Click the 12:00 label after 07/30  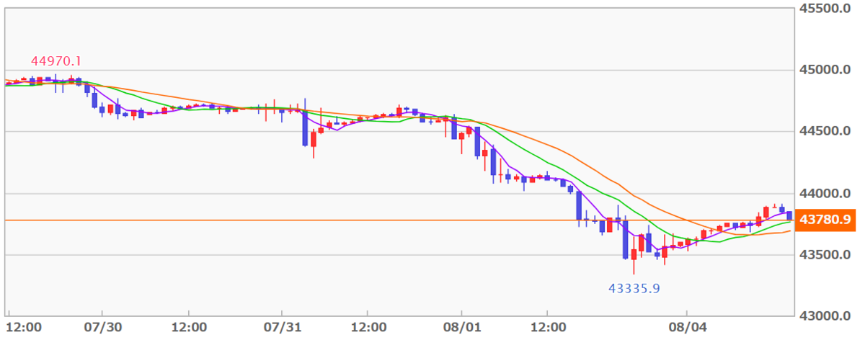pos(187,328)
